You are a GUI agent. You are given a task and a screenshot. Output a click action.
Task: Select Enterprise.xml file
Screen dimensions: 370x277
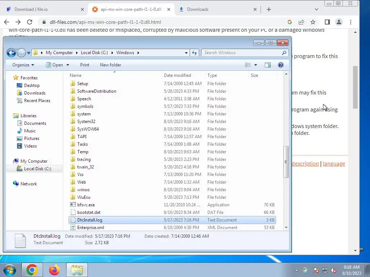(x=90, y=228)
